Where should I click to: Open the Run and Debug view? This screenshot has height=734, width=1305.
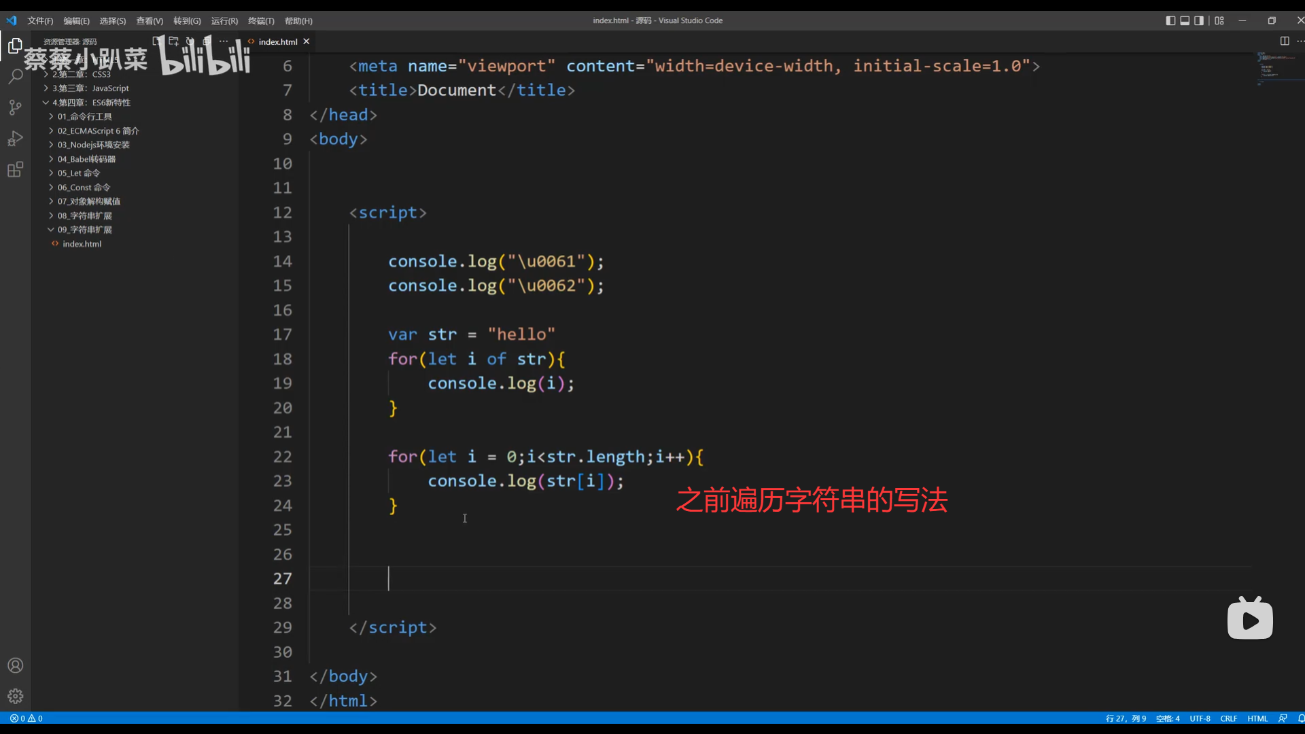15,139
